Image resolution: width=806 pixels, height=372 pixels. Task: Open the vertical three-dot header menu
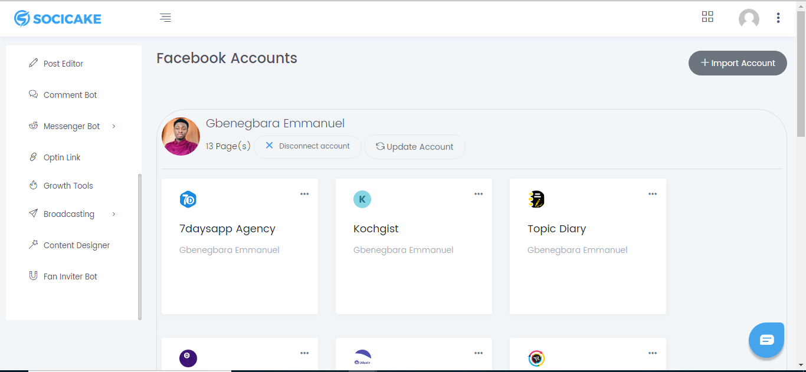pyautogui.click(x=778, y=18)
